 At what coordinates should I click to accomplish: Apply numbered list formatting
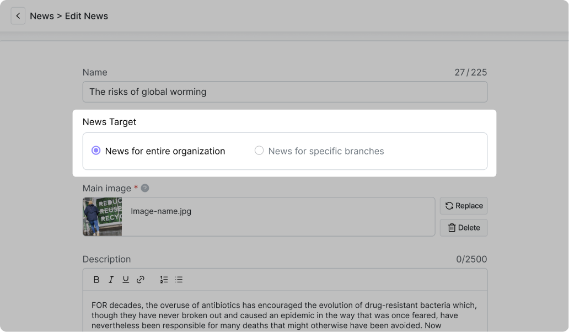tap(164, 280)
